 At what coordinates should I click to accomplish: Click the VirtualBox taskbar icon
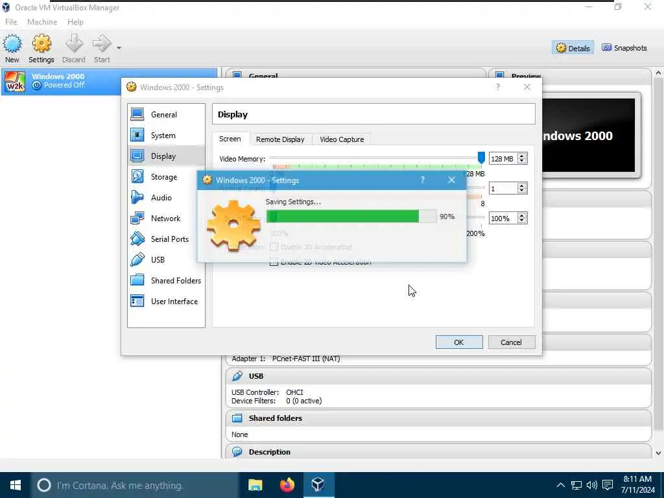pos(318,485)
